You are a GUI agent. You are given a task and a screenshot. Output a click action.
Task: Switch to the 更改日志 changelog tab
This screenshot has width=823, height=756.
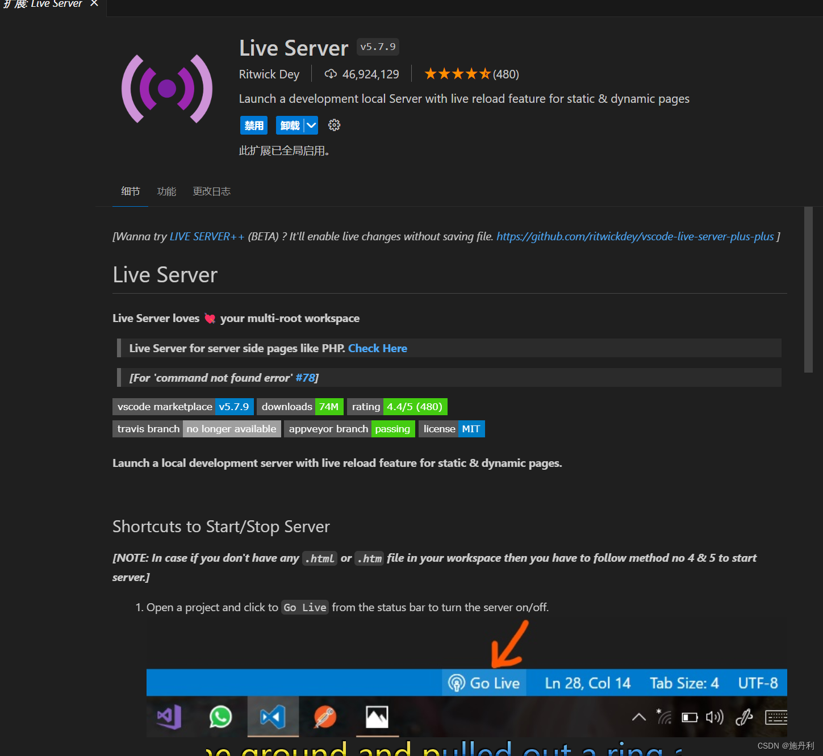[x=211, y=191]
